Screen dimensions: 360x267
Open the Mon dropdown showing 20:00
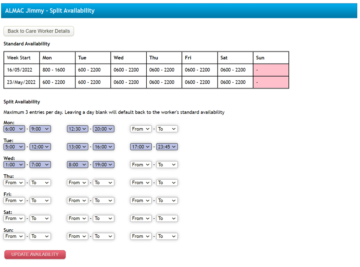click(103, 129)
